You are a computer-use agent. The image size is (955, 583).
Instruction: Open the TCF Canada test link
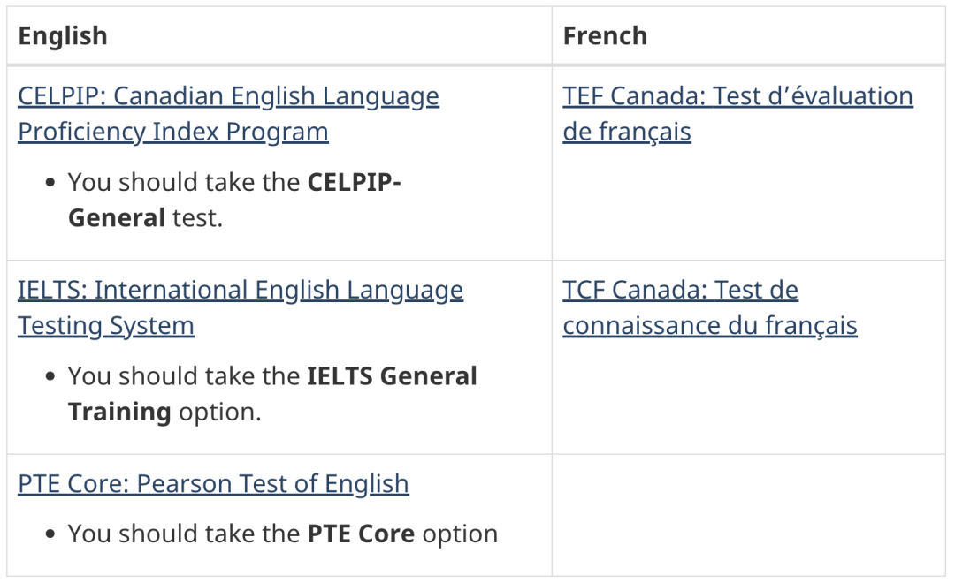coord(680,290)
